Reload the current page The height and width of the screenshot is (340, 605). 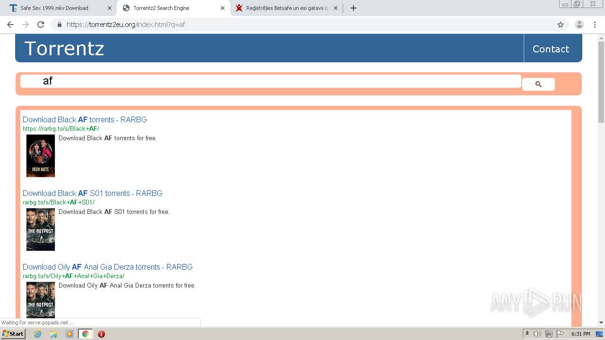tap(41, 25)
